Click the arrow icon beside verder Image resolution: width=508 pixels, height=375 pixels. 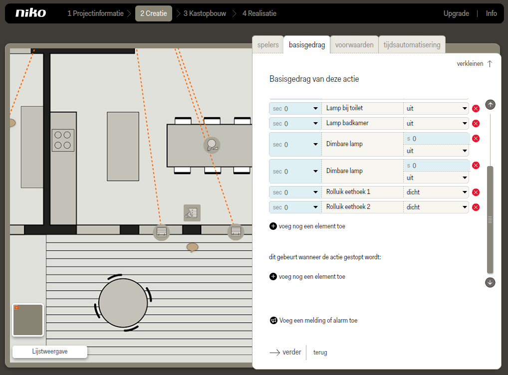tap(275, 353)
